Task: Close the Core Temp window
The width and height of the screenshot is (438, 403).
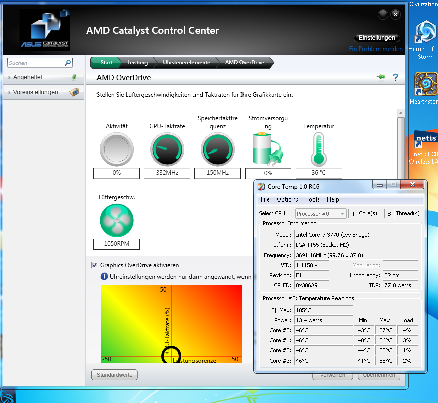Action: click(412, 184)
